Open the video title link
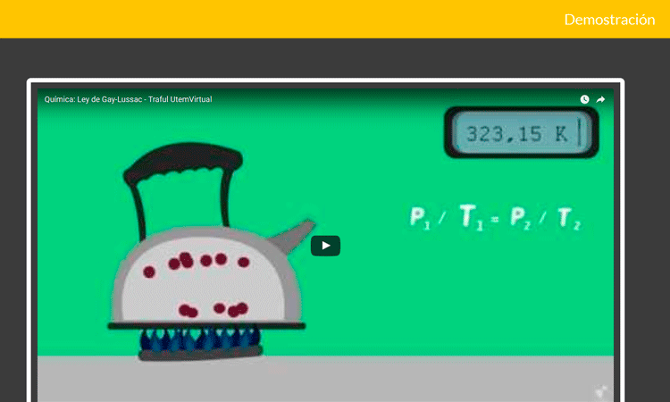The height and width of the screenshot is (402, 670). tap(128, 99)
